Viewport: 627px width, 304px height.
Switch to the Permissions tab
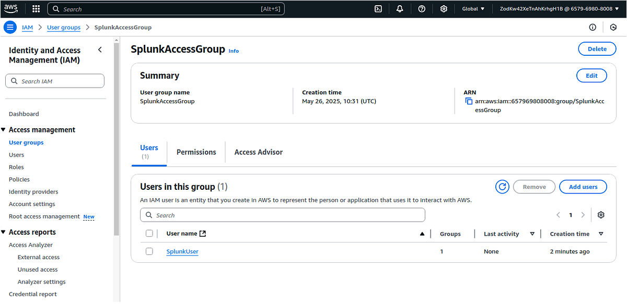click(196, 152)
